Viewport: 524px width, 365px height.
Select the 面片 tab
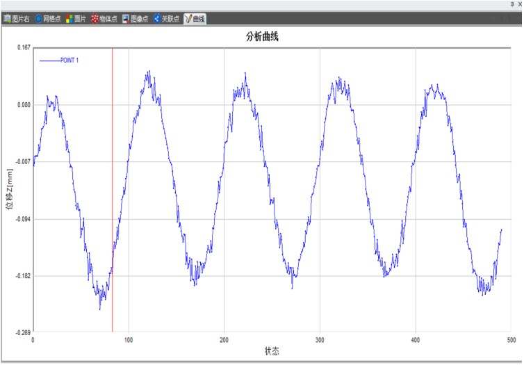coord(76,19)
